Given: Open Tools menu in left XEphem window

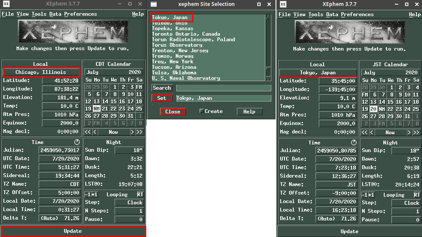Looking at the screenshot, I should tap(39, 14).
